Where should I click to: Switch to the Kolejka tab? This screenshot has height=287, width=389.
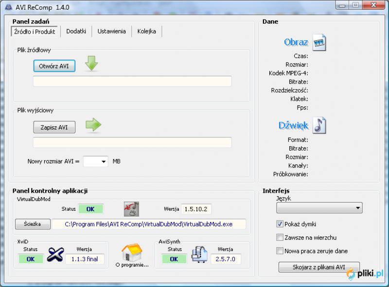point(147,31)
